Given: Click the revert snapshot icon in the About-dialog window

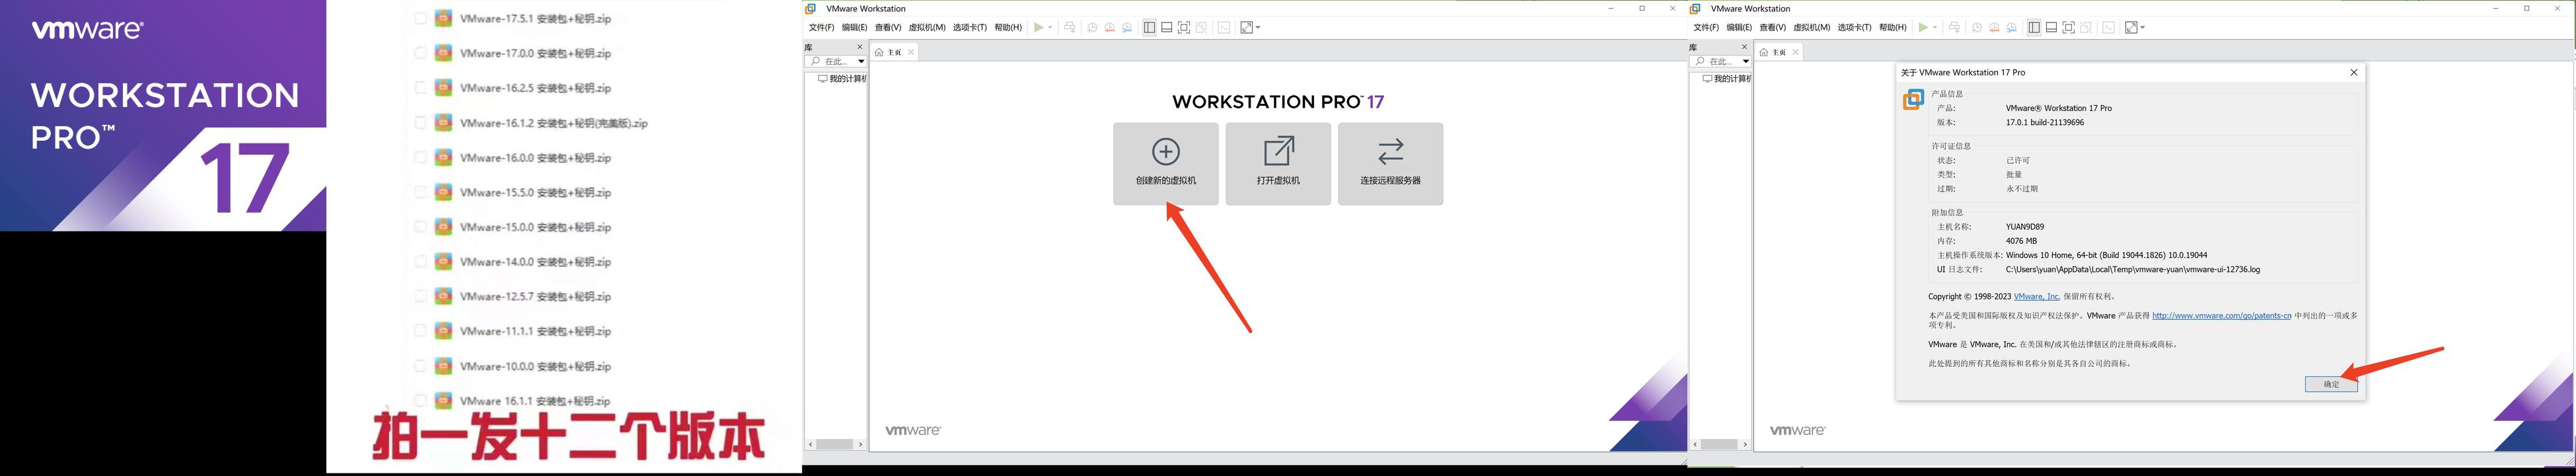Looking at the screenshot, I should coord(1995,27).
